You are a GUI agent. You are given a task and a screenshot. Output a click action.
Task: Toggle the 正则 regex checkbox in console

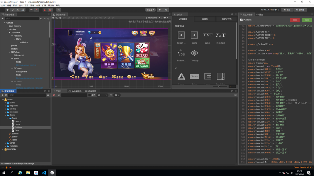90,95
